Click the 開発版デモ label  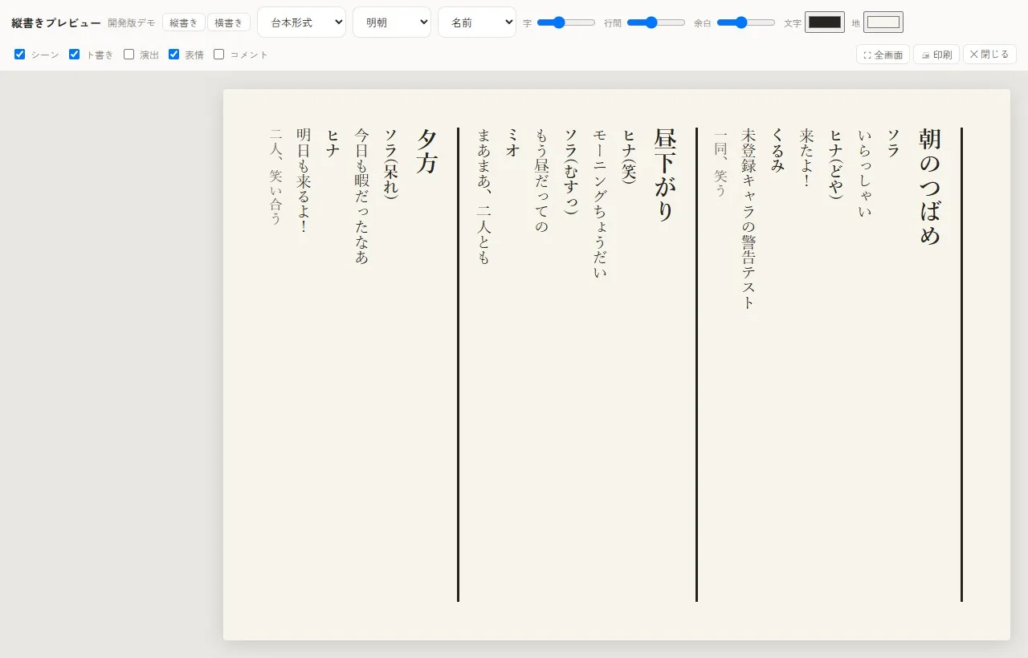(132, 23)
